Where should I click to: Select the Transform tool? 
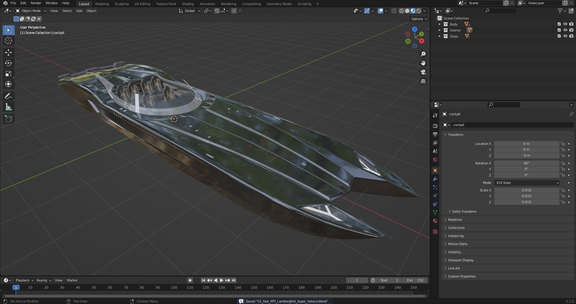[x=8, y=84]
